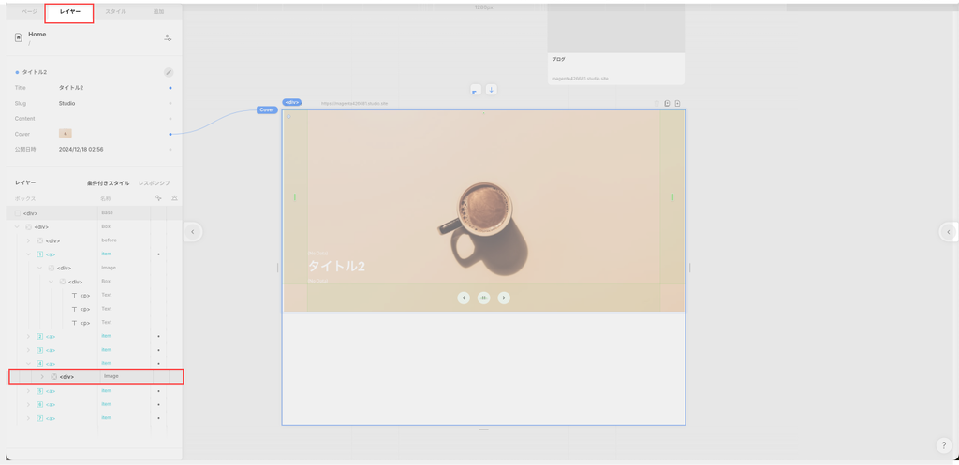
Task: Collapse the left panel with arrow button
Action: (192, 232)
